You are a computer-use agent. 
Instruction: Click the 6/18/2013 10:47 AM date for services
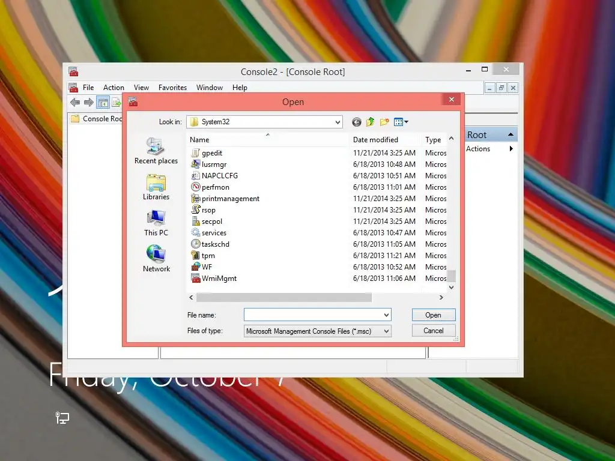point(384,232)
